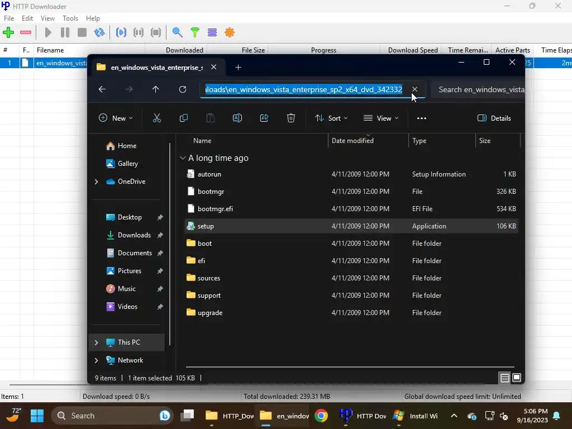Click the Search en_windows_vista box
572x429 pixels.
(478, 89)
